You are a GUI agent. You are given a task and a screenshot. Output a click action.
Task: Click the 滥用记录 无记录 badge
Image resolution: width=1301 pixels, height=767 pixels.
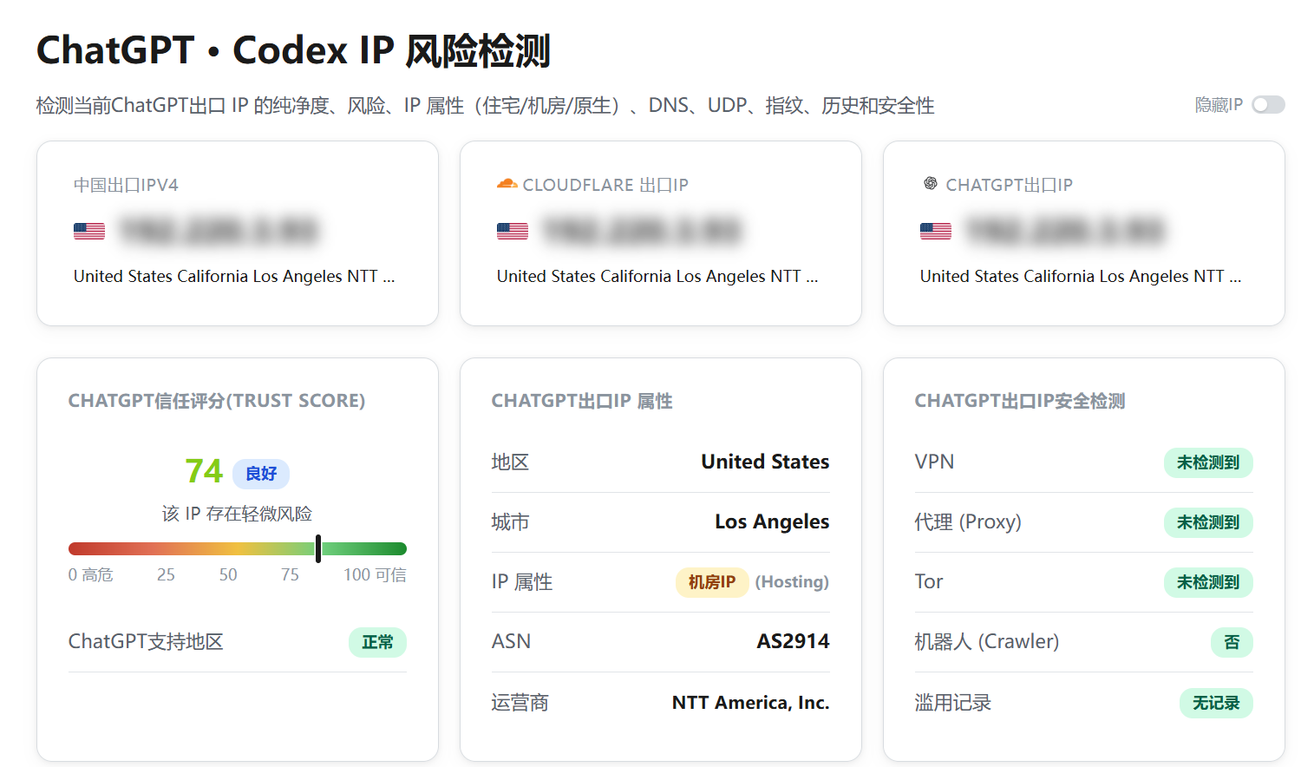click(x=1216, y=703)
